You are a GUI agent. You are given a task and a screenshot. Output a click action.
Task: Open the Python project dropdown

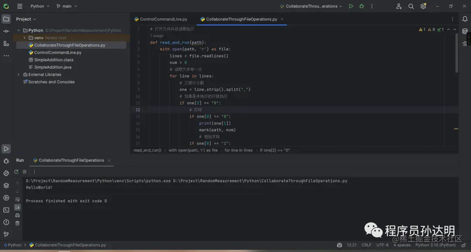pos(40,6)
